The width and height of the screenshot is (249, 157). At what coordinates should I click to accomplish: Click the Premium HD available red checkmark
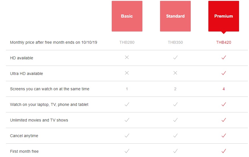(224, 57)
